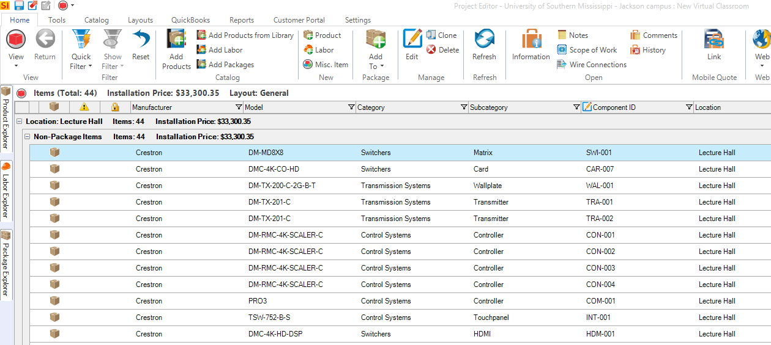The image size is (771, 345).
Task: Create a new Misc. Item
Action: pyautogui.click(x=326, y=65)
